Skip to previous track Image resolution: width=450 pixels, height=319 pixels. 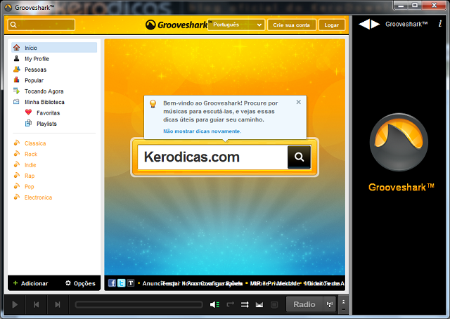[37, 304]
